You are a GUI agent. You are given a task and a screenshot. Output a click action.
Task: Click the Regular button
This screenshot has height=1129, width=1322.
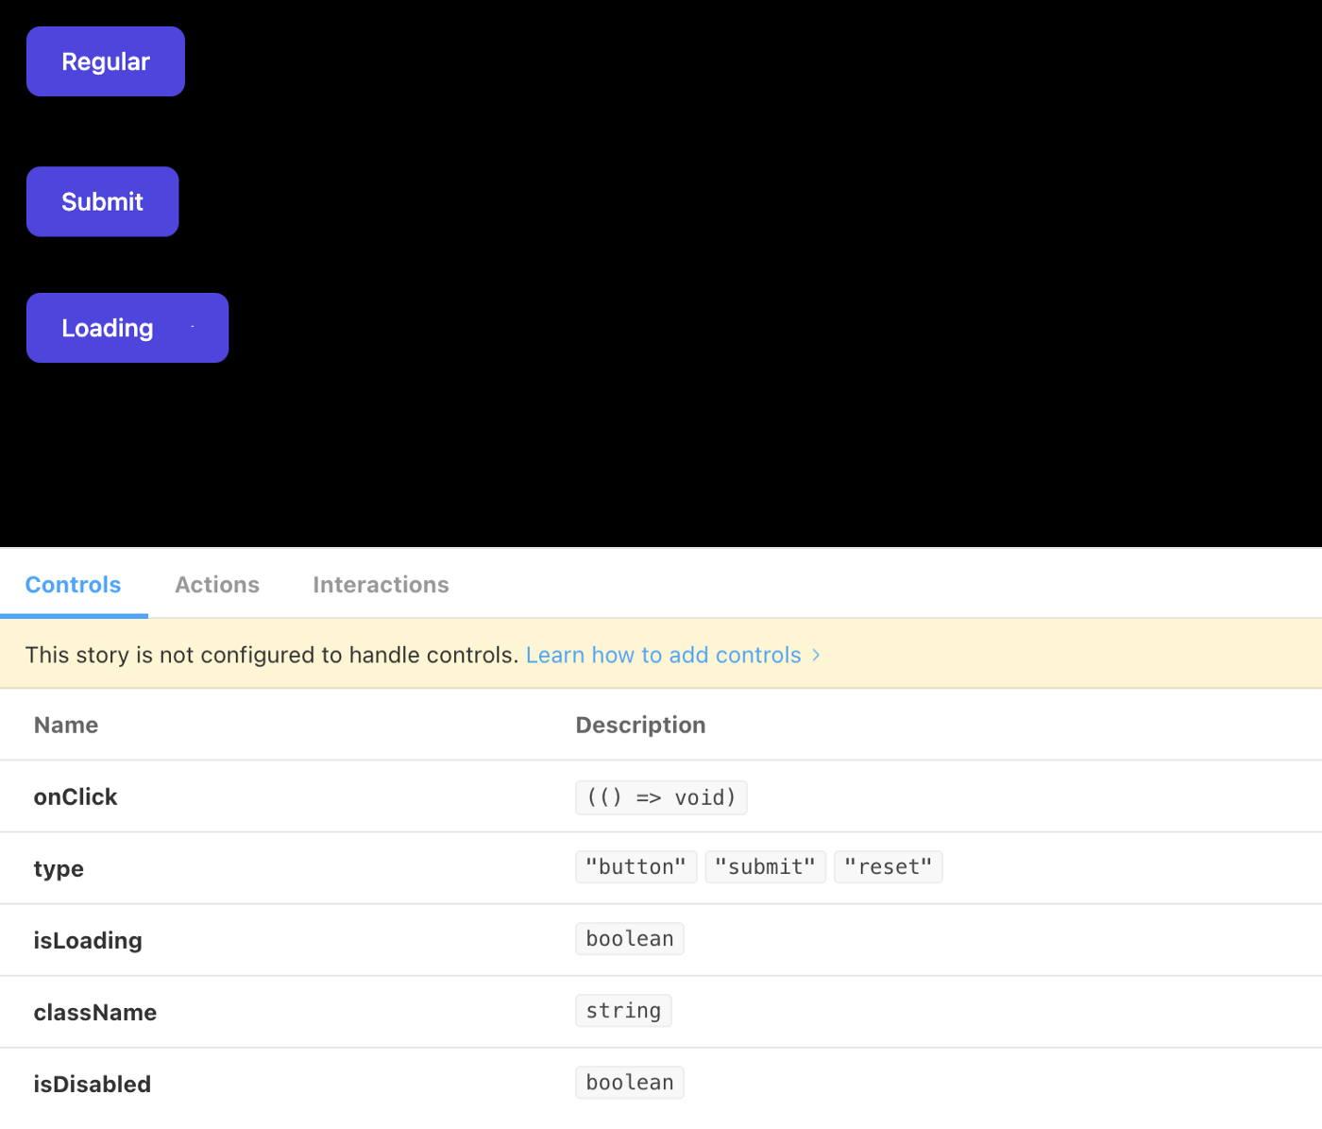click(x=106, y=61)
